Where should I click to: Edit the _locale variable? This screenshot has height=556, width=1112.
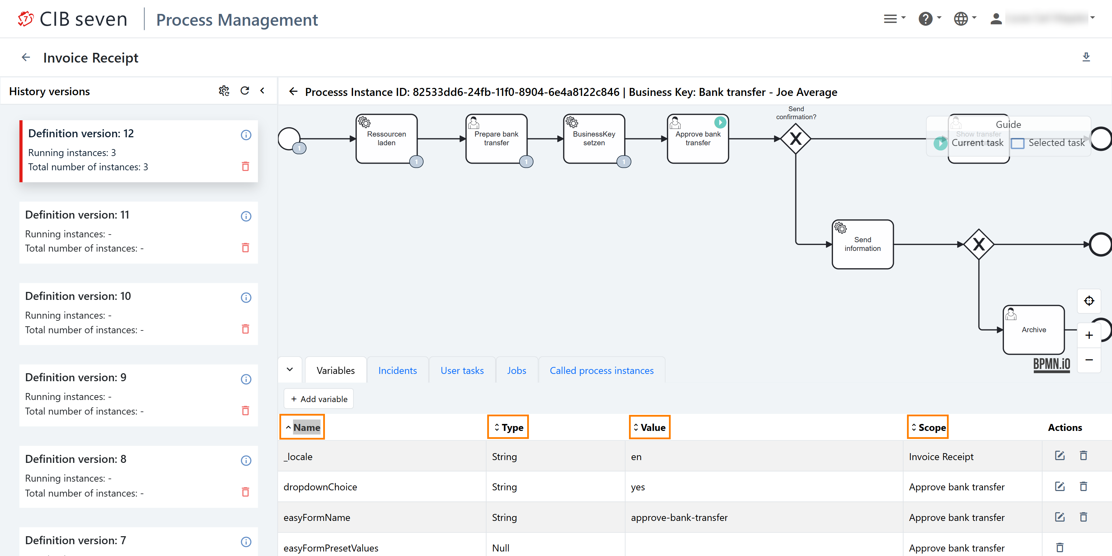coord(1060,456)
